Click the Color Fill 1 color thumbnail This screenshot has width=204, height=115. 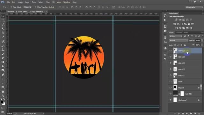pos(175,94)
